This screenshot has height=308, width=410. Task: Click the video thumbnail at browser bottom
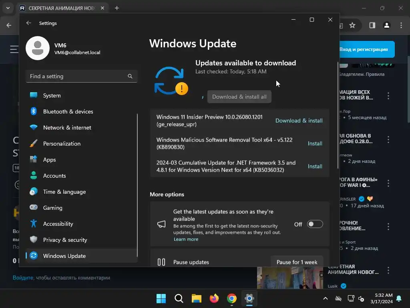pos(290,278)
